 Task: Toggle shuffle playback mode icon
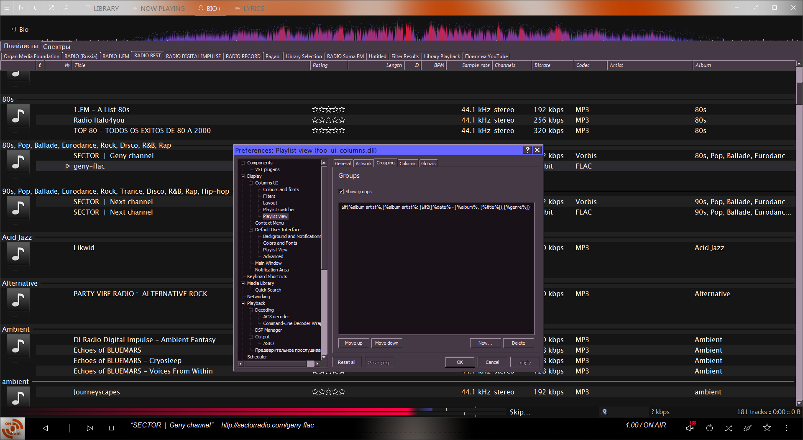point(728,428)
